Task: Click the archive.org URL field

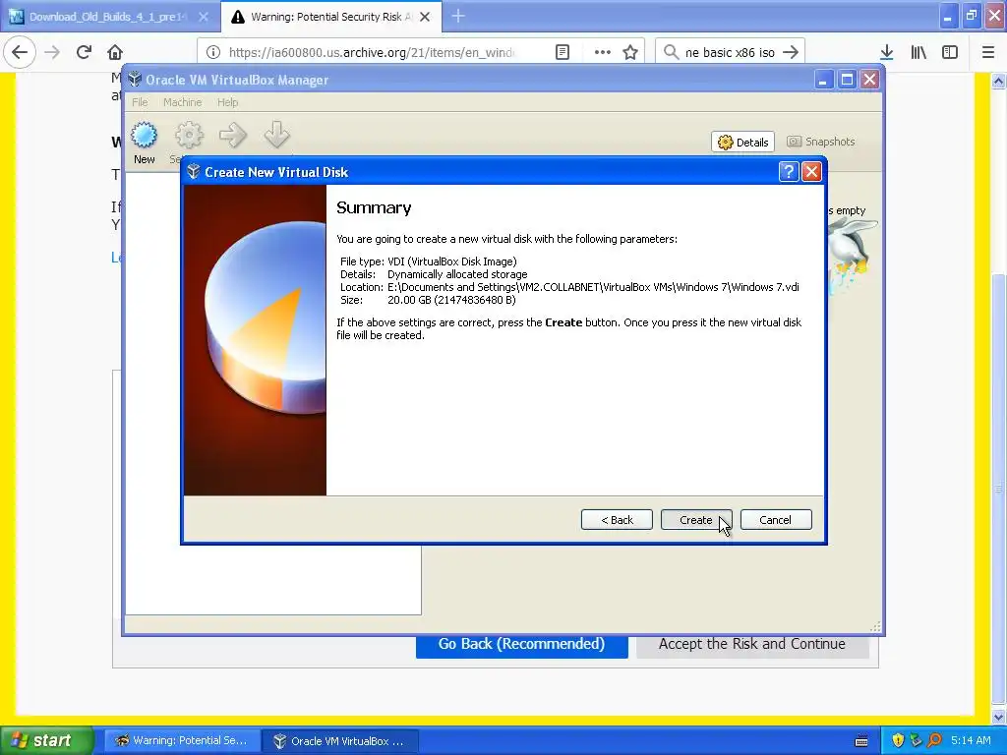Action: point(371,52)
